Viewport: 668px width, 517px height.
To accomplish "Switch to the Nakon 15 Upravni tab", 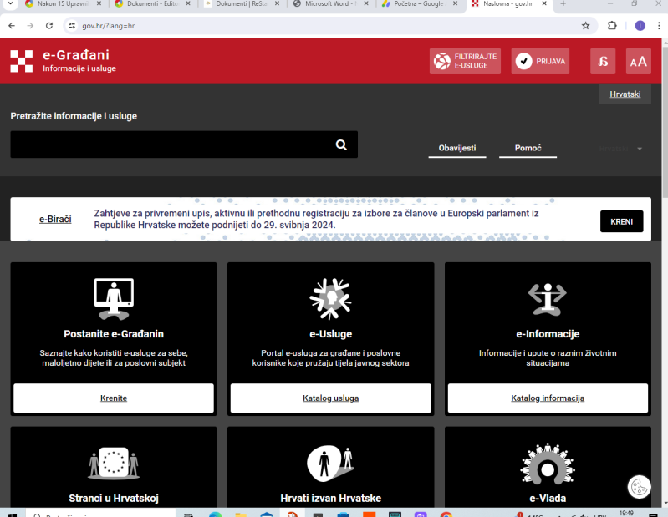I will coord(63,3).
